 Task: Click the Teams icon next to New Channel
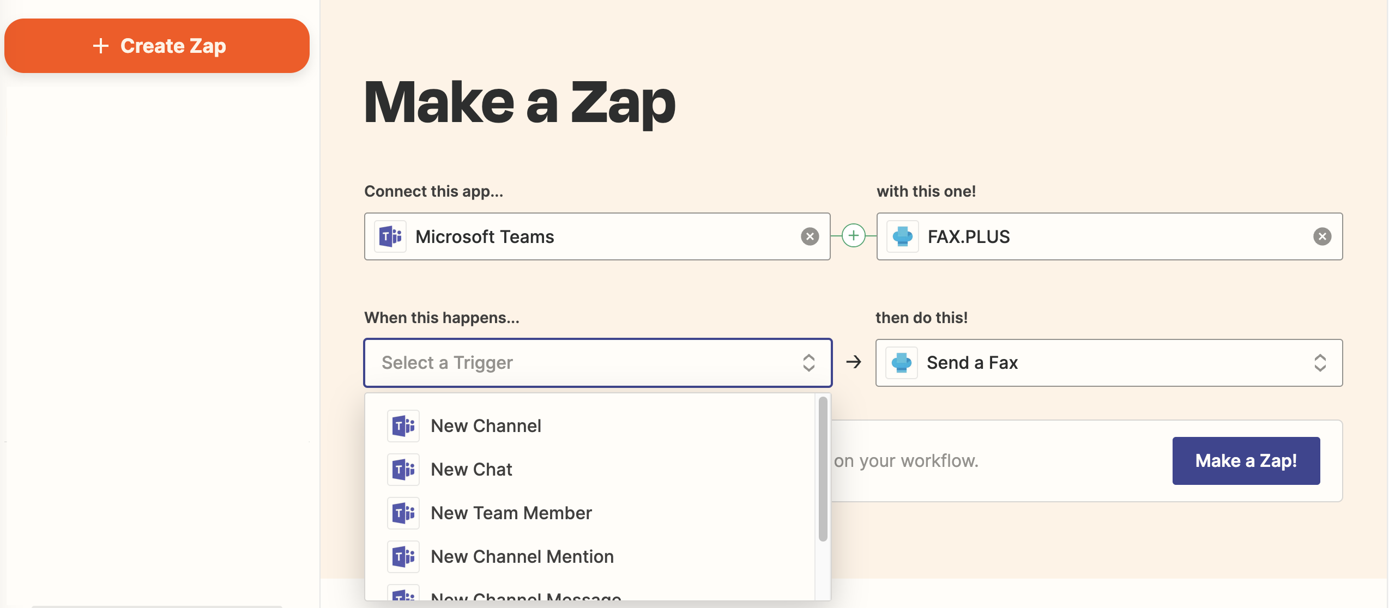click(x=403, y=426)
